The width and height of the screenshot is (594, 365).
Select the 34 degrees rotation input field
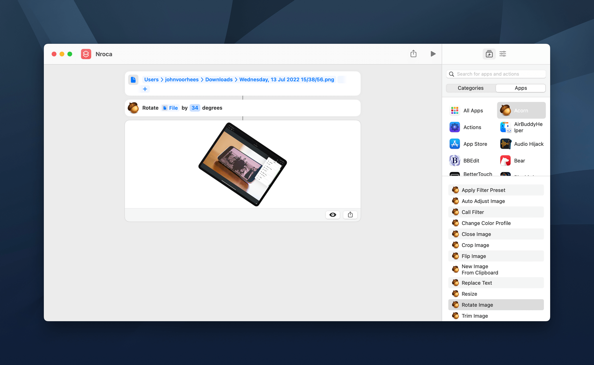[x=195, y=108]
